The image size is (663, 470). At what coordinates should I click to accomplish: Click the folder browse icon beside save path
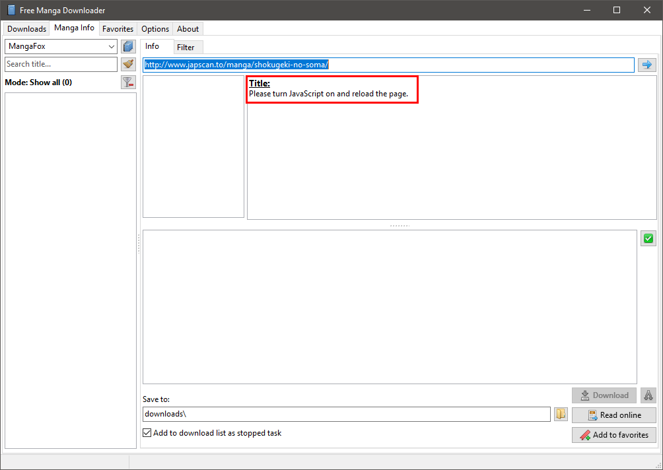(x=561, y=414)
